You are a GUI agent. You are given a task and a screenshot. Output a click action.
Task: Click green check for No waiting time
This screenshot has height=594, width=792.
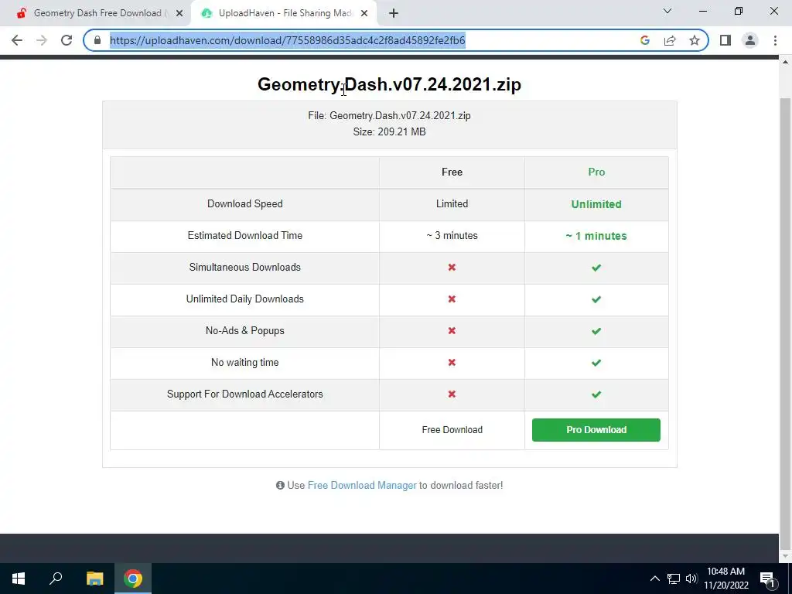[596, 364]
